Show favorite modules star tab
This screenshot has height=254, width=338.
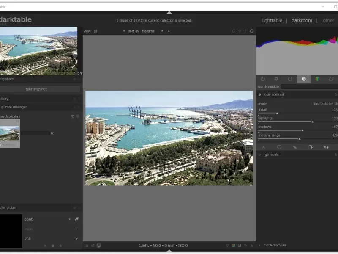[x=276, y=79]
